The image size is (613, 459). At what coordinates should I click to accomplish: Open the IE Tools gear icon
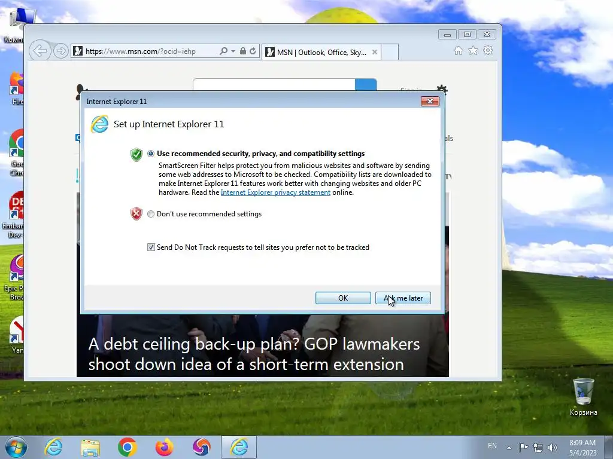487,50
